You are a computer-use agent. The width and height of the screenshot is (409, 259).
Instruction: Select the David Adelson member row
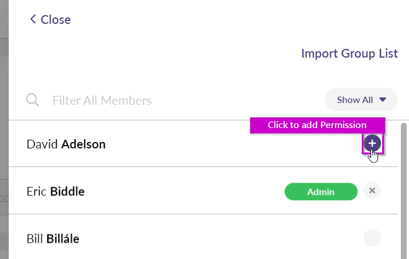175,144
